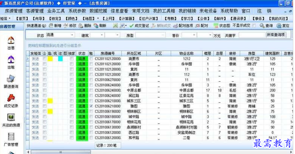Click the 查询 magnifier icon

262,26
